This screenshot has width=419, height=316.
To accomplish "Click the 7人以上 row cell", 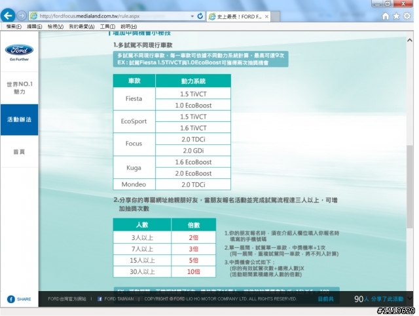I will (x=142, y=249).
